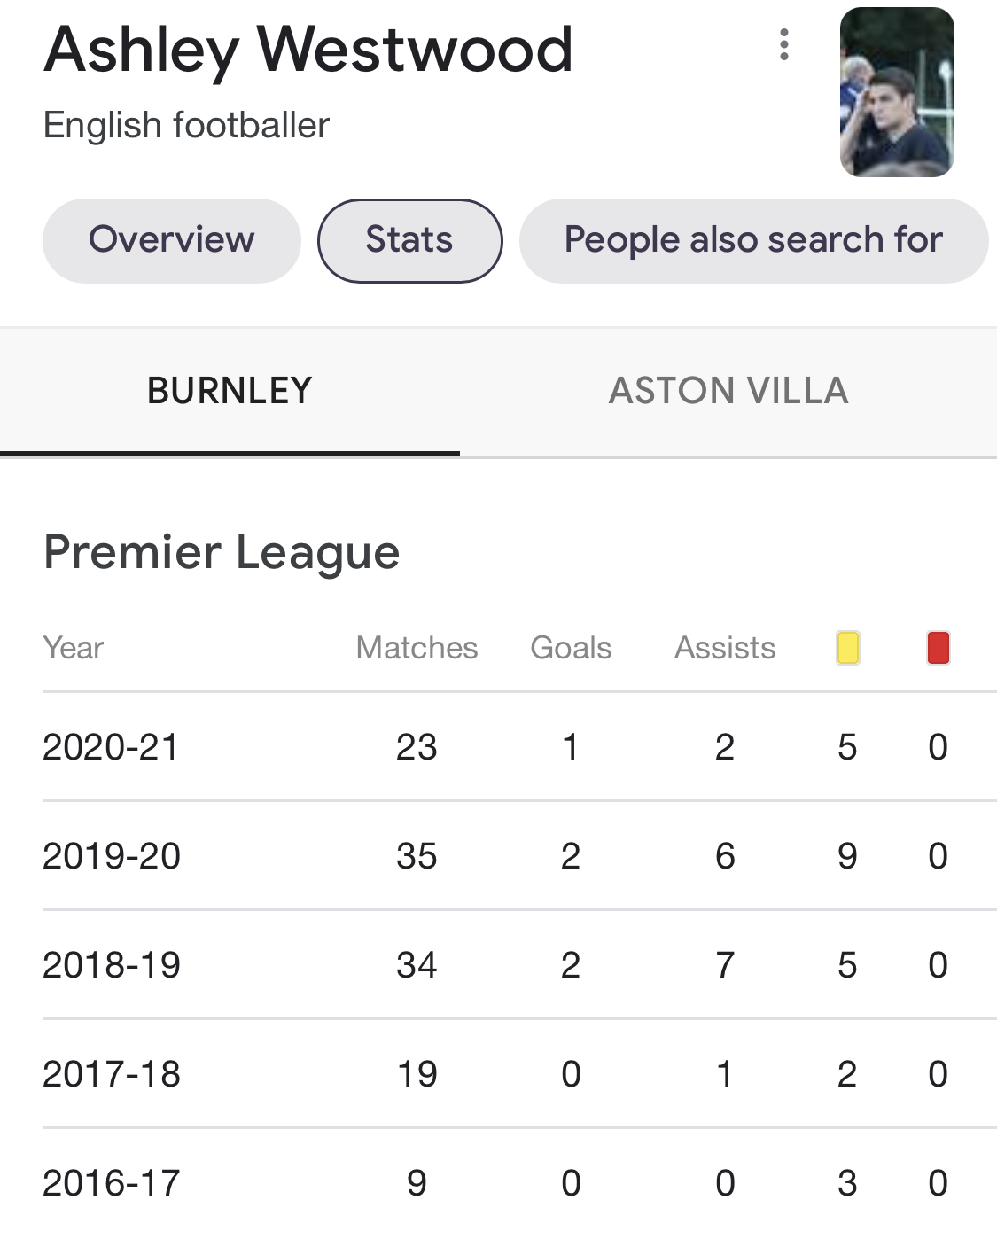997x1239 pixels.
Task: Tap the People also search for chip
Action: coord(753,240)
